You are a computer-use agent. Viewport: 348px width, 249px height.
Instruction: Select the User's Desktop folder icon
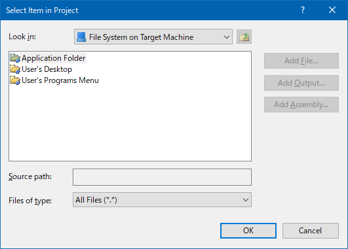[x=15, y=69]
